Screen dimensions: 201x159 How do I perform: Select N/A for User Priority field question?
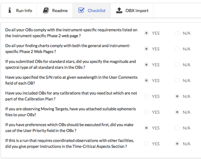(177, 128)
